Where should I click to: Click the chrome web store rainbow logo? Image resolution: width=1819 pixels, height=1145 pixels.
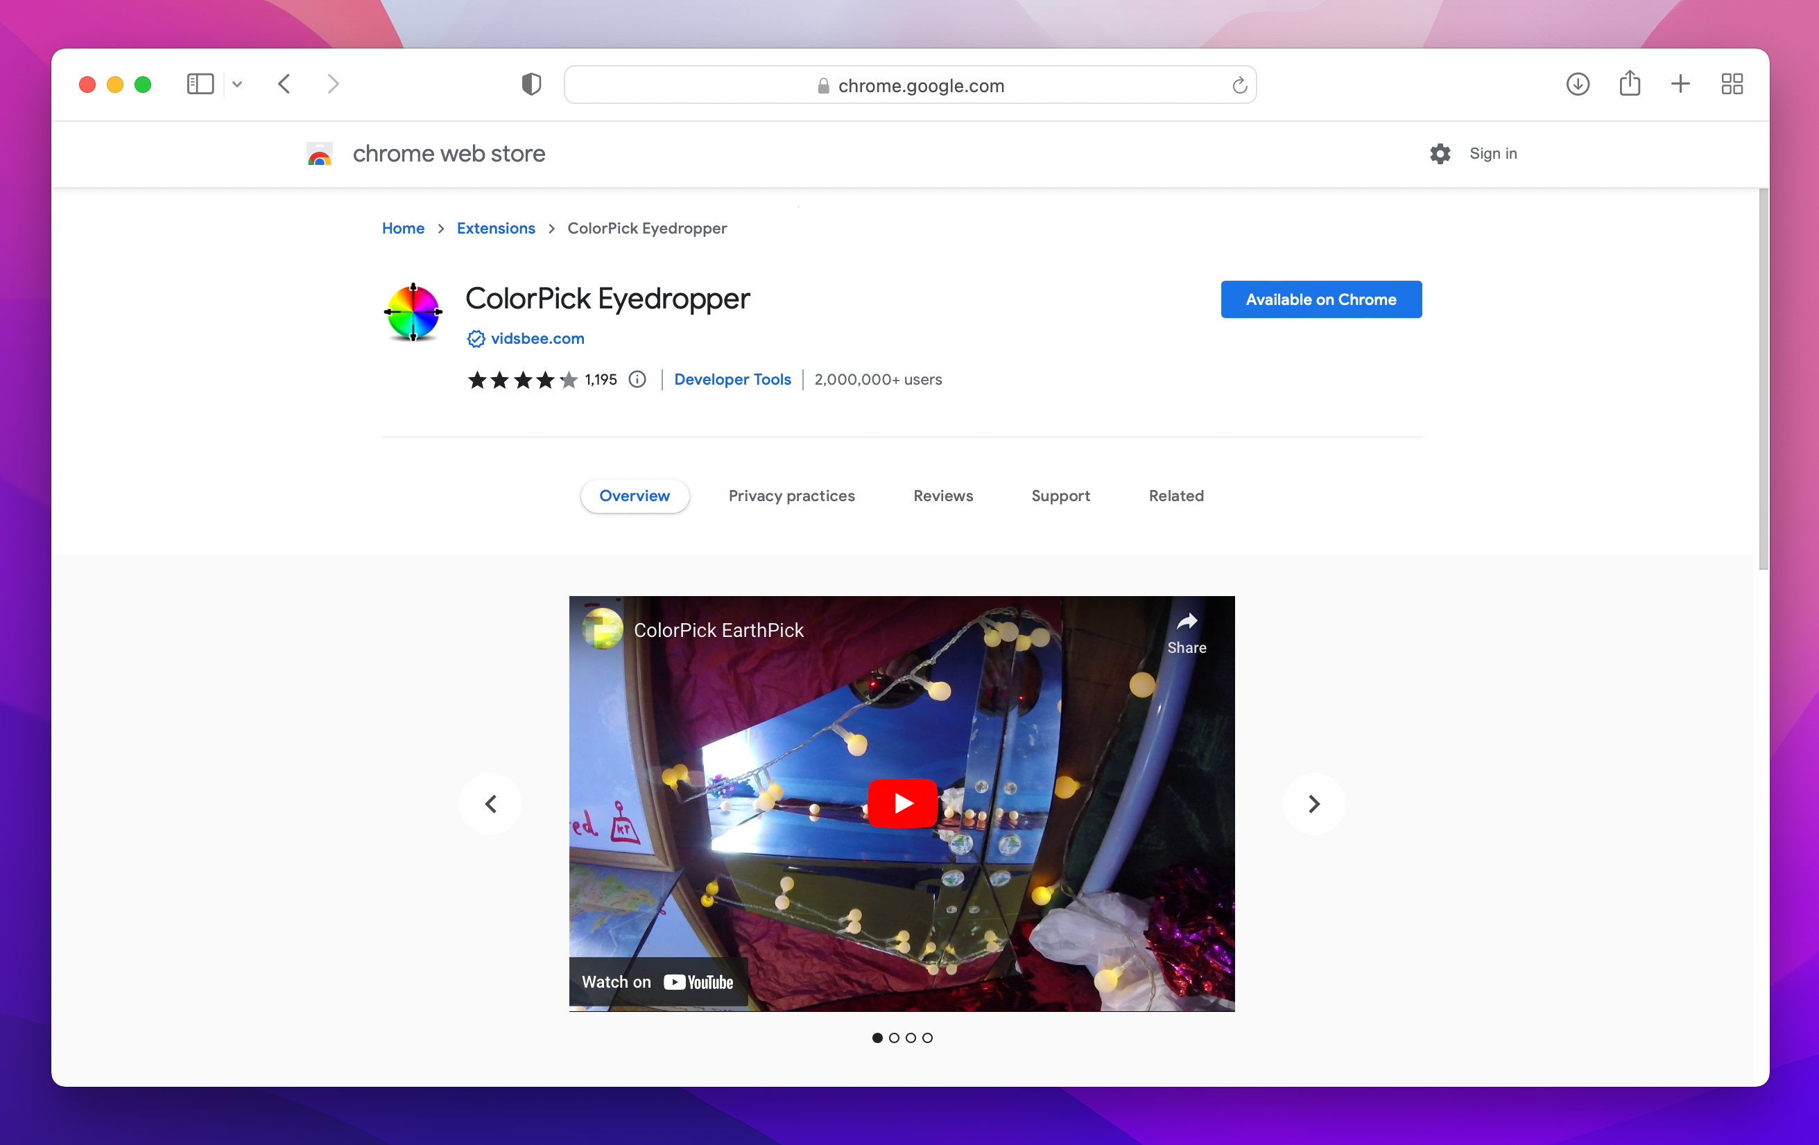coord(319,153)
